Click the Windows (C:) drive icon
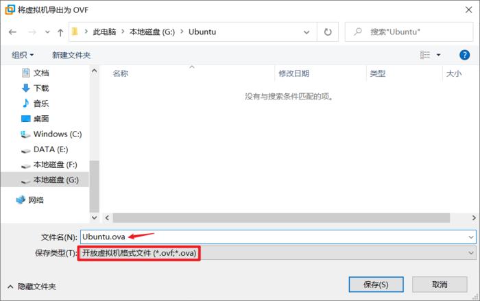This screenshot has width=480, height=301. tap(25, 134)
